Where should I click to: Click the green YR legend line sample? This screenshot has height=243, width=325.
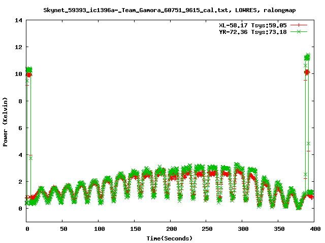(x=299, y=31)
